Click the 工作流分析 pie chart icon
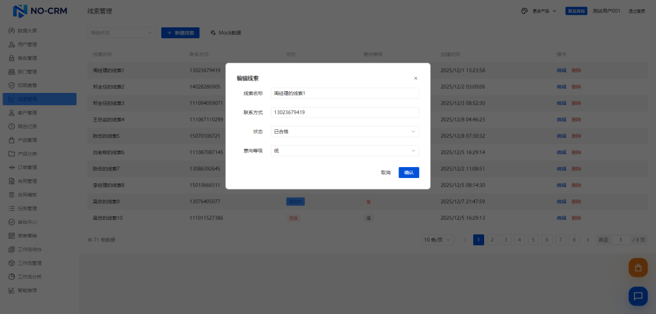The image size is (656, 314). tap(12, 277)
